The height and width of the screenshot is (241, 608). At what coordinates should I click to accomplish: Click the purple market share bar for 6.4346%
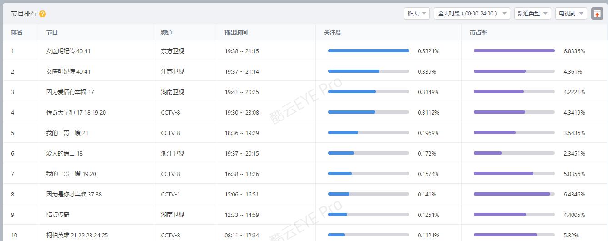pyautogui.click(x=512, y=194)
